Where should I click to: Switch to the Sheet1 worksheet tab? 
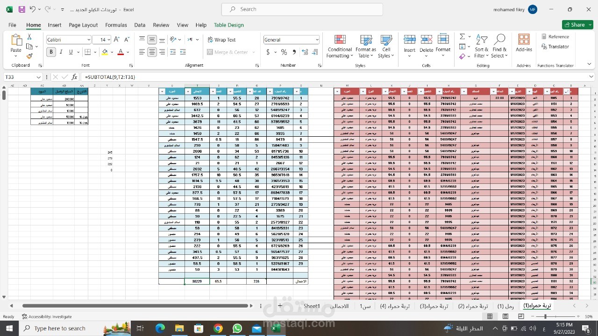point(312,306)
